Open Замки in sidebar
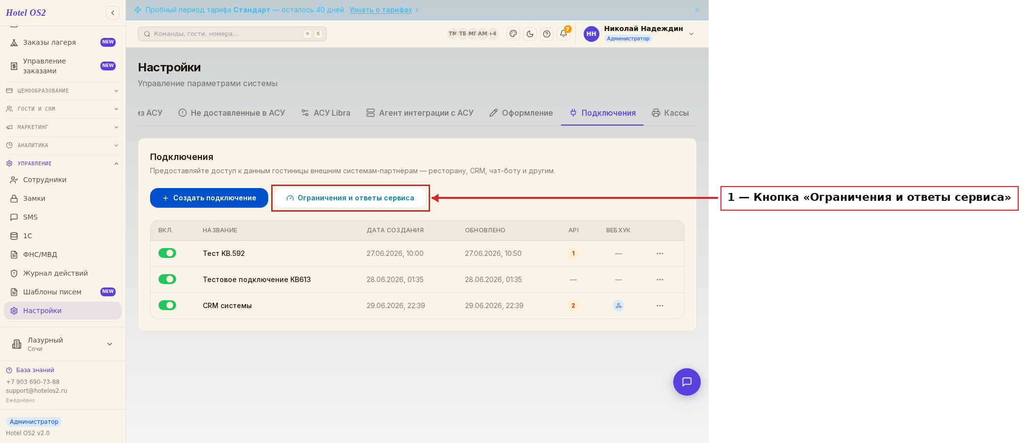 click(62, 198)
